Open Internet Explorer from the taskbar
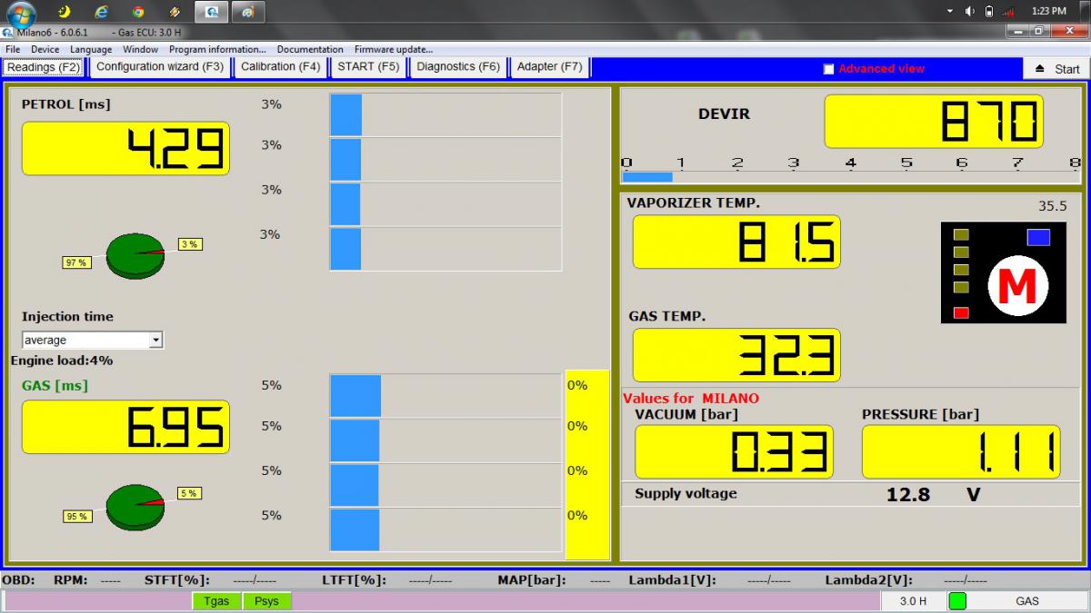This screenshot has height=613, width=1091. tap(101, 12)
